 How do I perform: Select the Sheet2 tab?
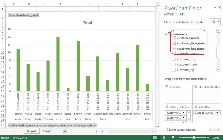point(32,131)
